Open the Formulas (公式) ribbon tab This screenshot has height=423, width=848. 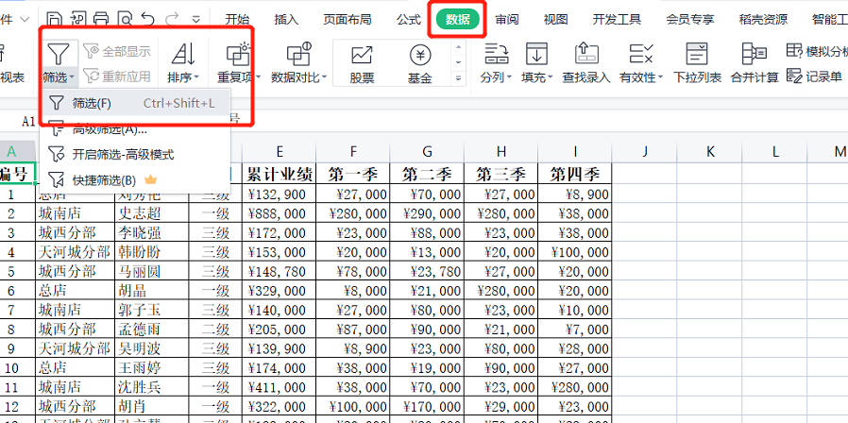coord(408,19)
